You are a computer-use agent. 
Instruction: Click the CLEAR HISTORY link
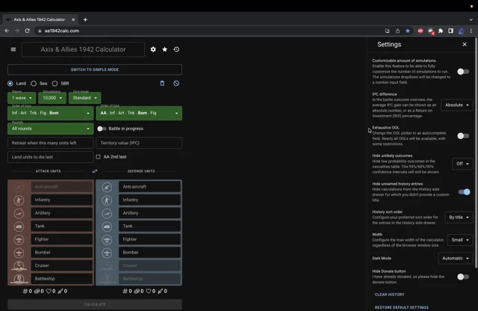[x=389, y=295]
